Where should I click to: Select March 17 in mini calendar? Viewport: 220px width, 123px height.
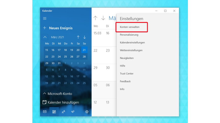pos(59,50)
